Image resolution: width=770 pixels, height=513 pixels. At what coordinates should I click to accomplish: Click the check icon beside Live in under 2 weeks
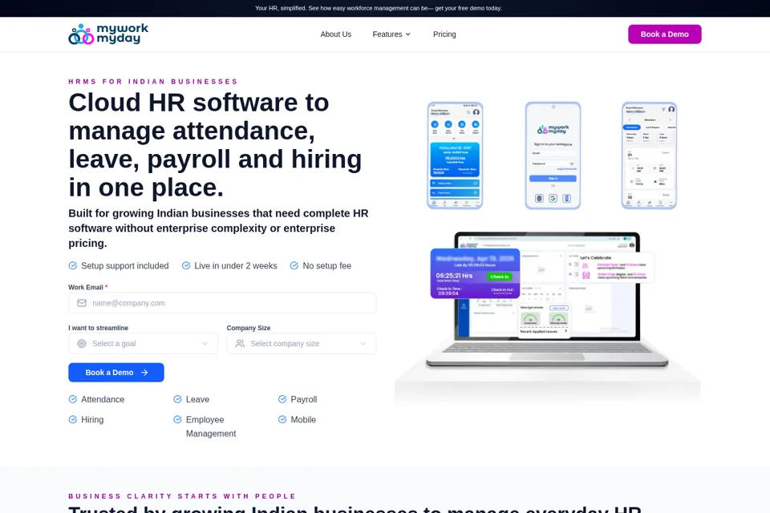coord(186,265)
